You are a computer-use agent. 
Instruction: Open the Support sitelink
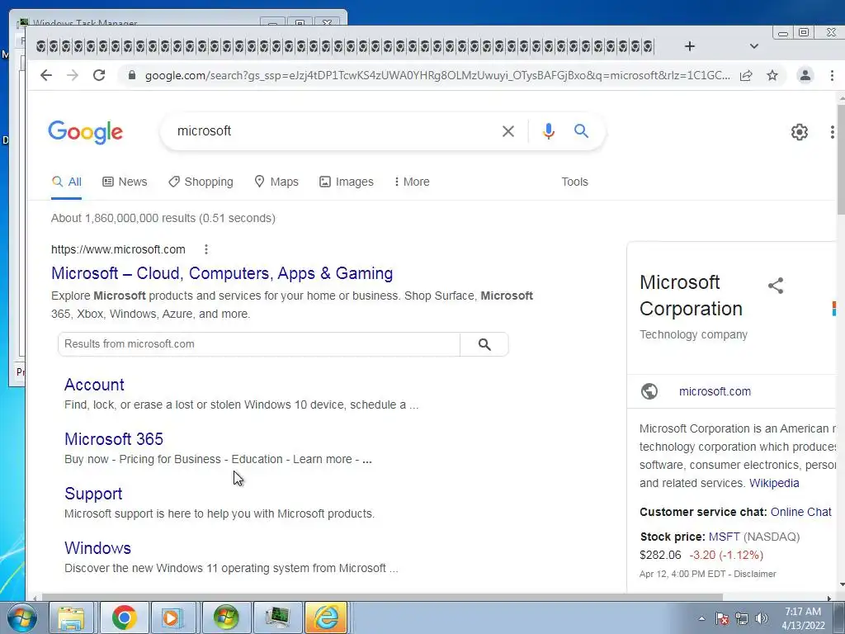(x=93, y=494)
